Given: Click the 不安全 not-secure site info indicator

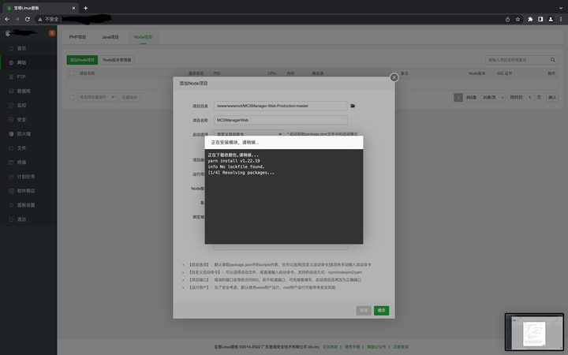Looking at the screenshot, I should coord(48,19).
